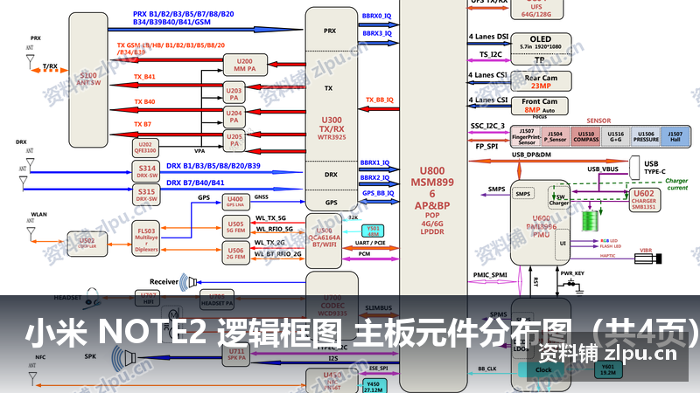This screenshot has height=393, width=700.
Task: Click the USB Type-C connector symbol
Action: [x=634, y=168]
